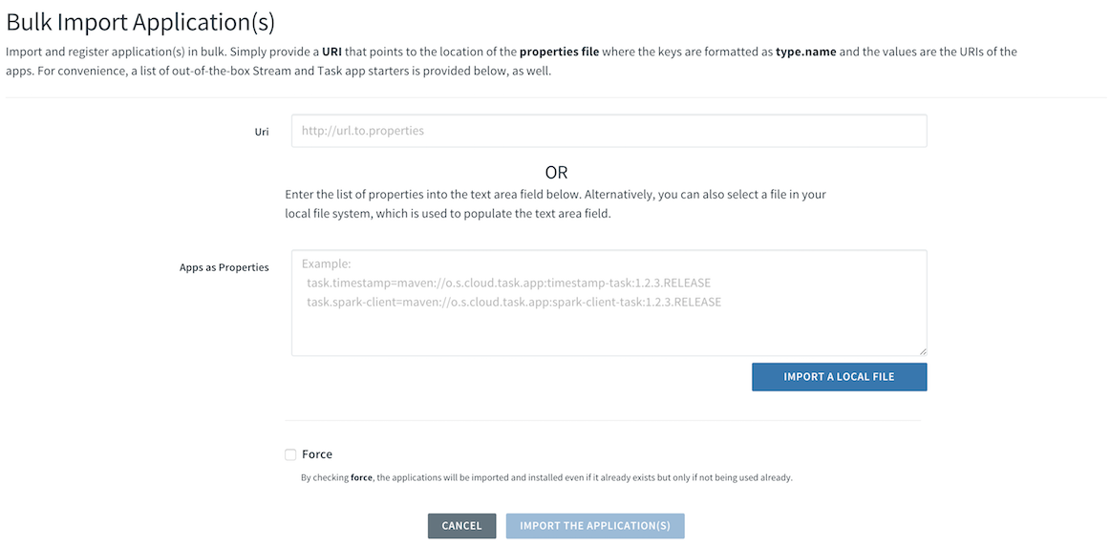The image size is (1111, 546).
Task: Click the local file system instruction paragraph
Action: [556, 204]
